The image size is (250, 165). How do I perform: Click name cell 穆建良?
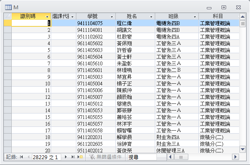coord(135,103)
